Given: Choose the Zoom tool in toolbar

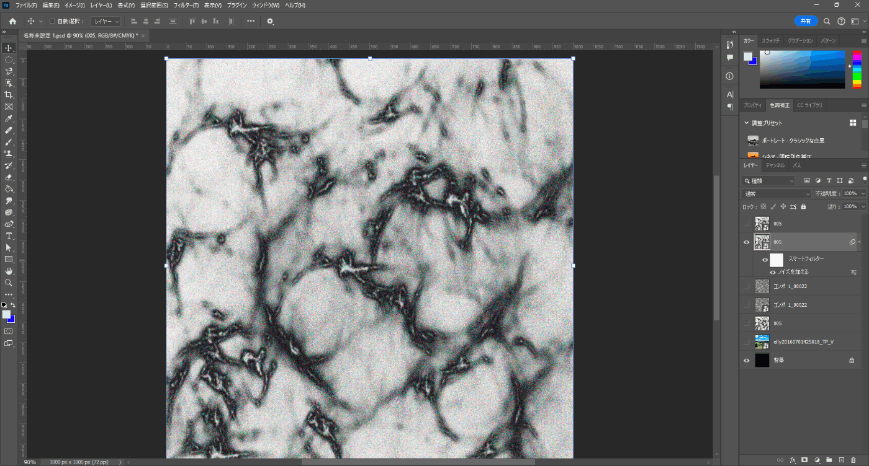Looking at the screenshot, I should point(9,283).
